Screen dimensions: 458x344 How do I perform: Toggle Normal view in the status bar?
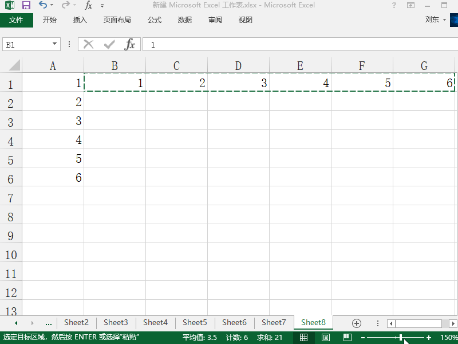(x=304, y=337)
